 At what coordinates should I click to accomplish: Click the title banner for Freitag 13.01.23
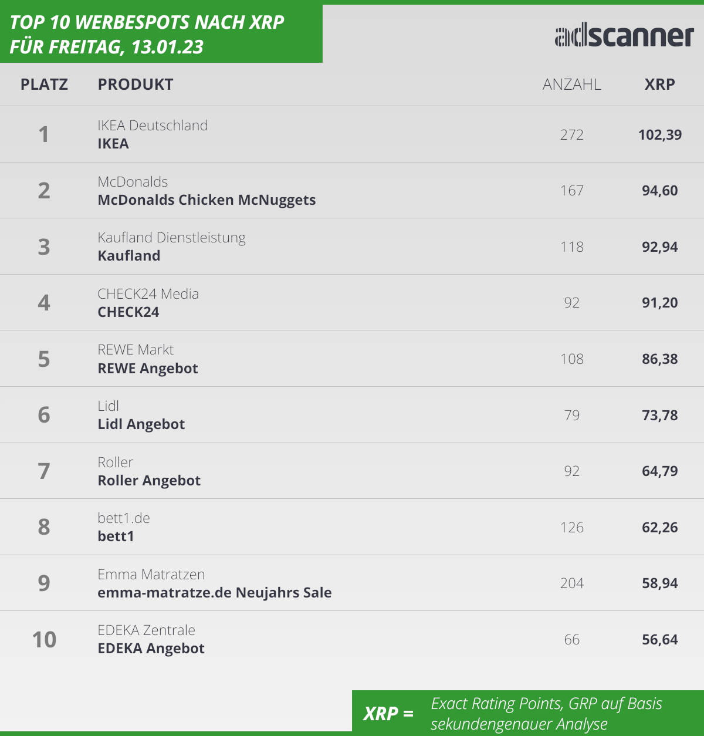(x=161, y=34)
